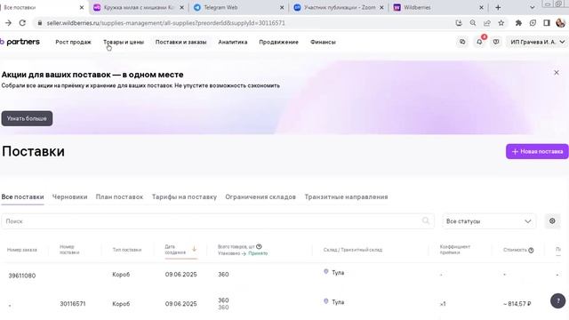Click the Дата создания column header
Viewport: 569px width, 320px height.
click(x=175, y=249)
